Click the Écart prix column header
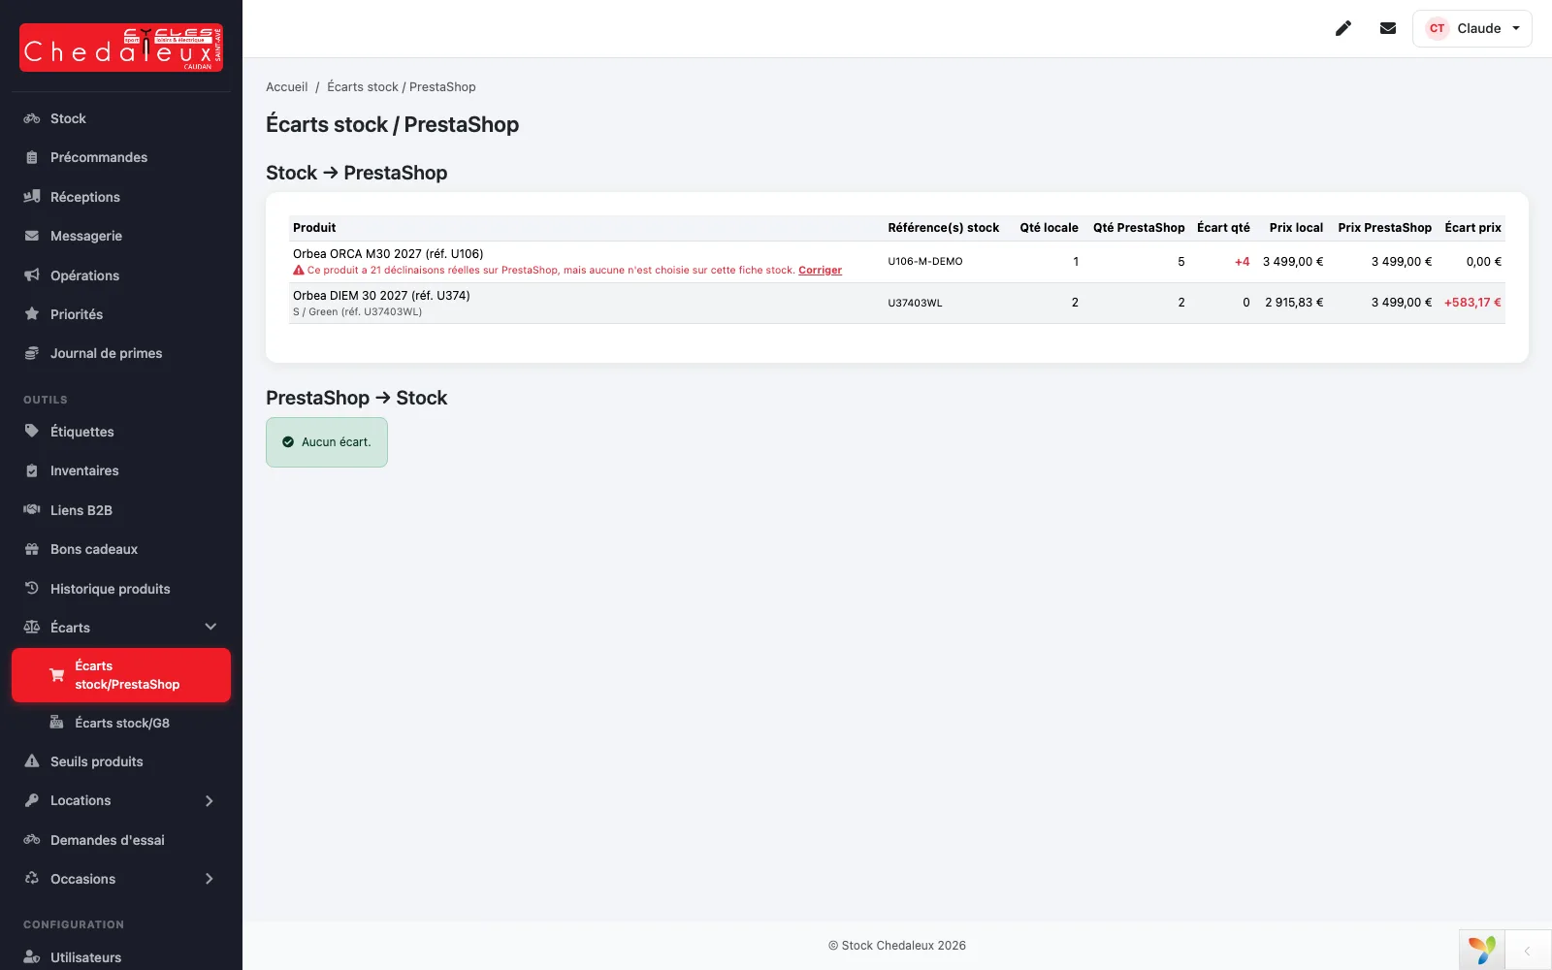Image resolution: width=1552 pixels, height=970 pixels. pos(1472,228)
